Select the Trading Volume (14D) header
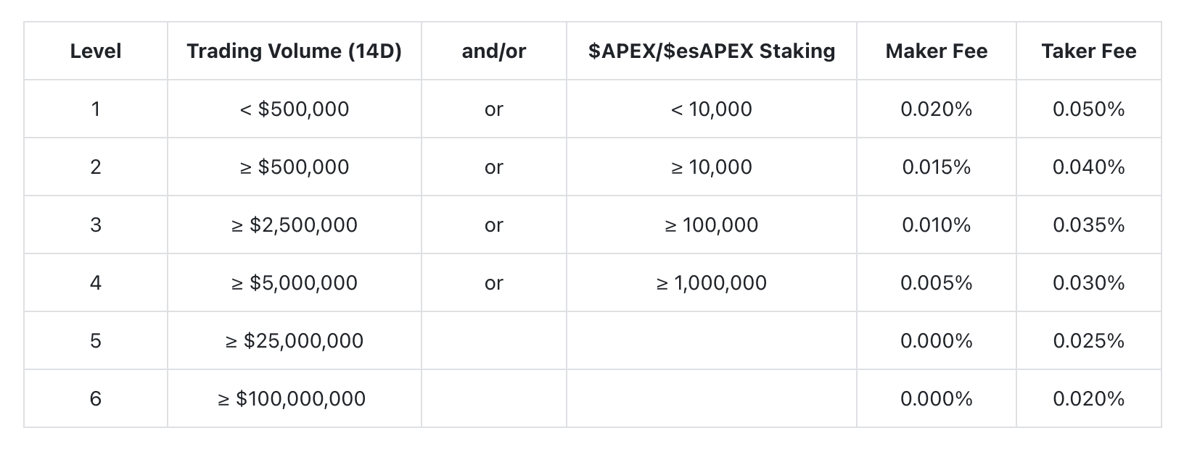Image resolution: width=1184 pixels, height=449 pixels. pyautogui.click(x=295, y=51)
